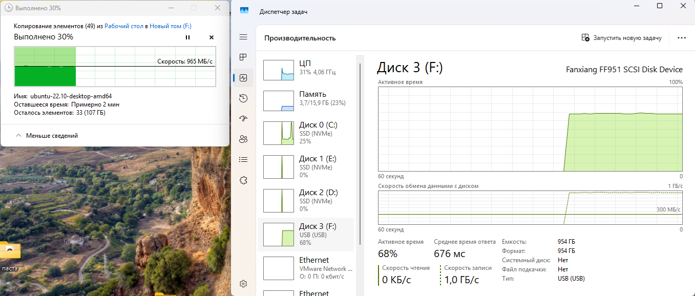Click Оставшееся время Примерно 2 мин text
Screen dimensions: 695x296
click(67, 104)
